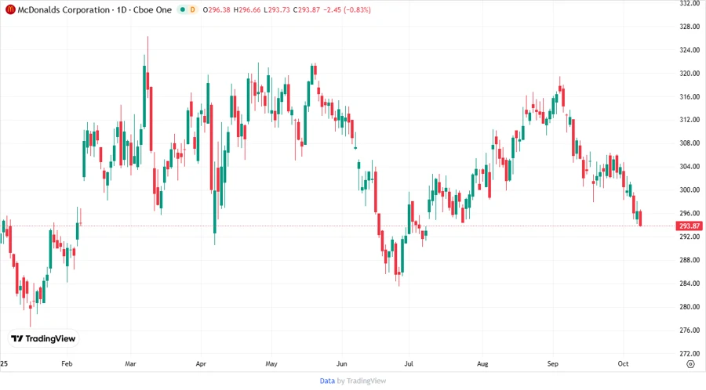Click the 280.00 price axis label
This screenshot has width=706, height=390.
click(x=690, y=306)
